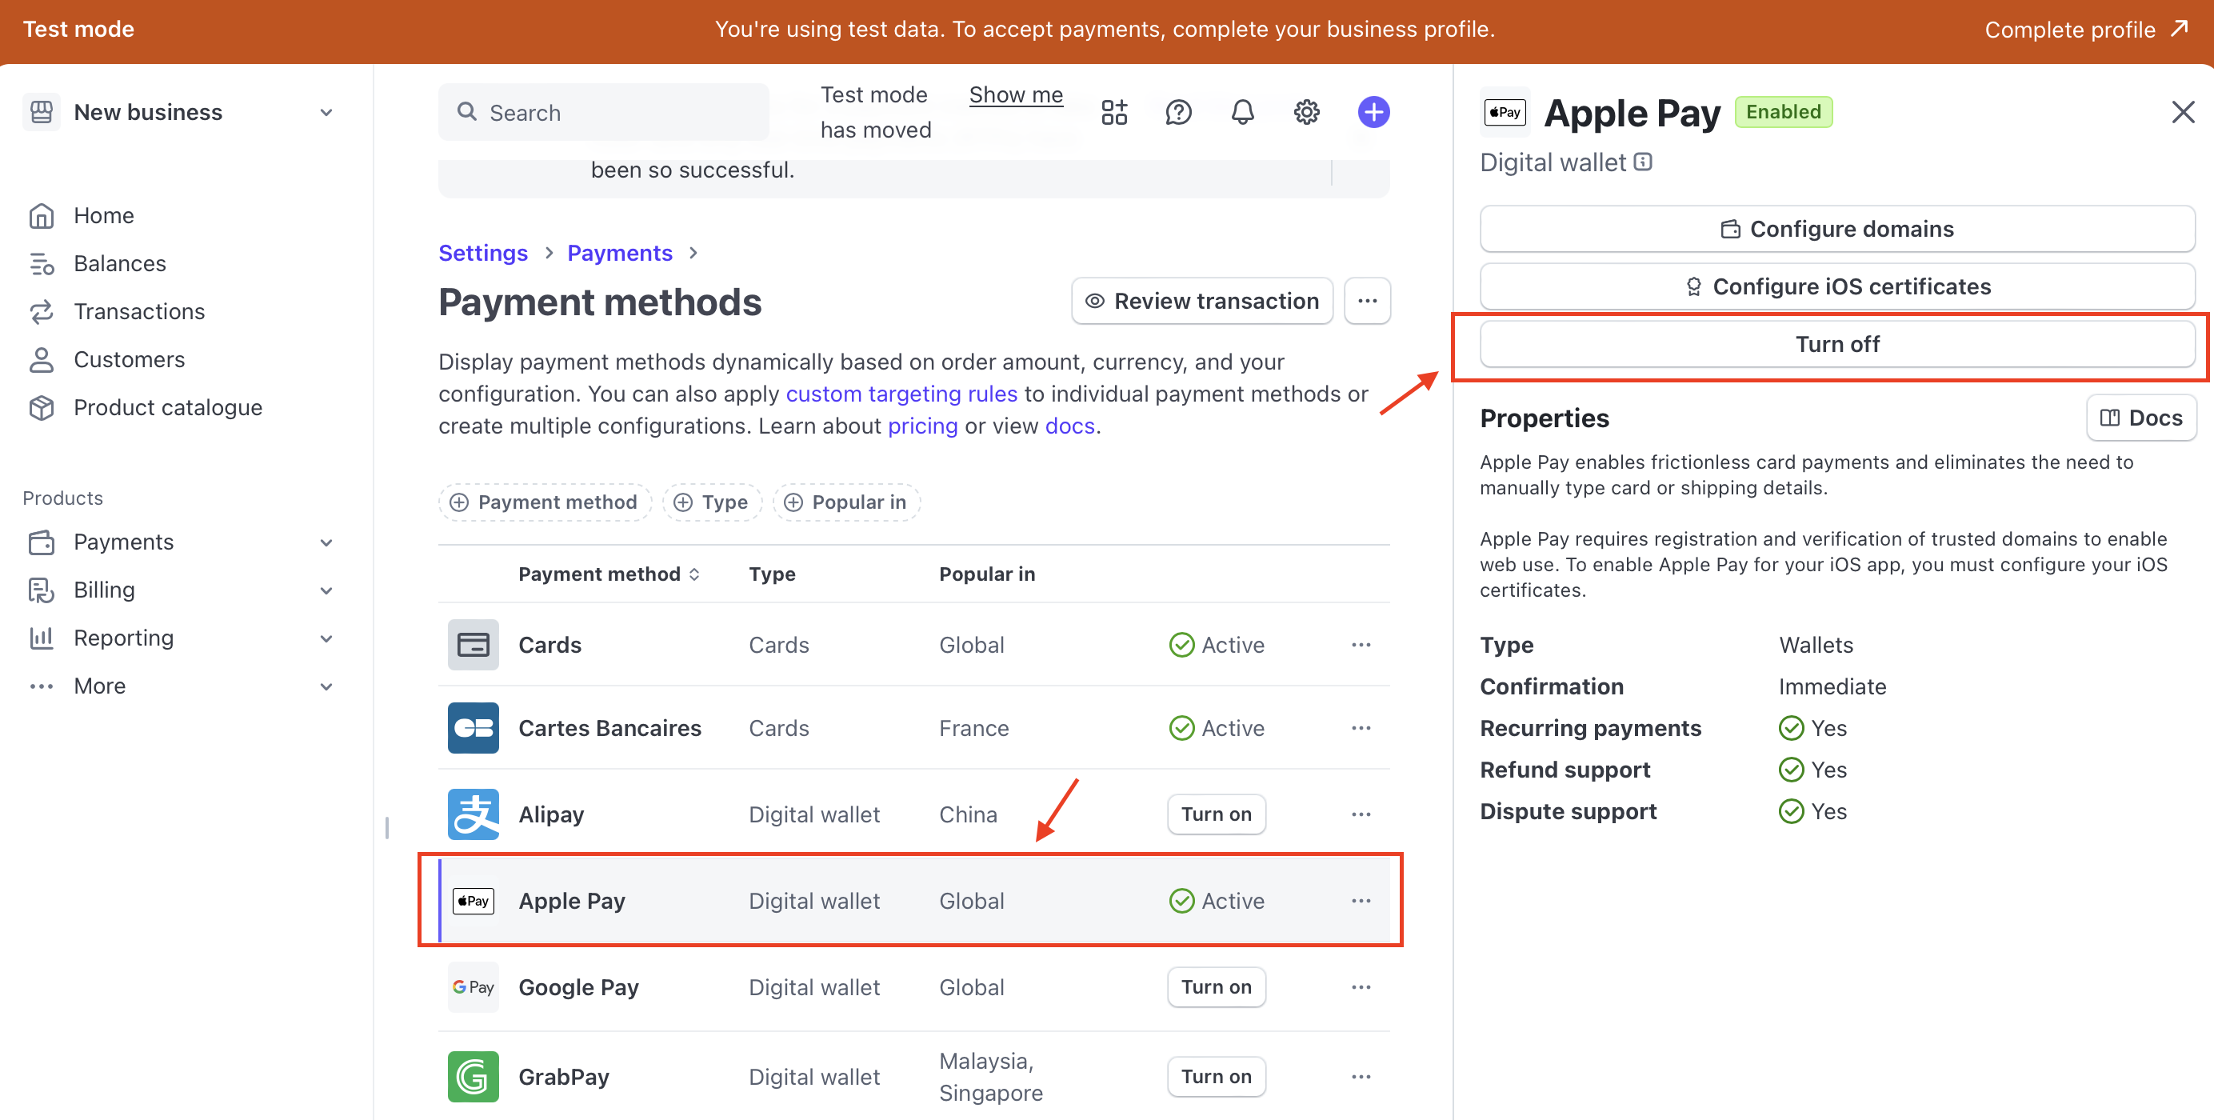Click the apps grid icon in the top bar

[x=1114, y=113]
